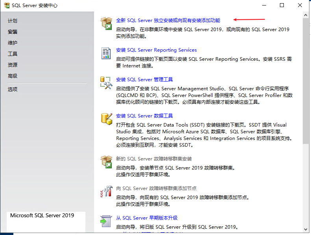311x235 pixels.
Task: Click the data tools yellow cylinder icon
Action: pyautogui.click(x=107, y=119)
